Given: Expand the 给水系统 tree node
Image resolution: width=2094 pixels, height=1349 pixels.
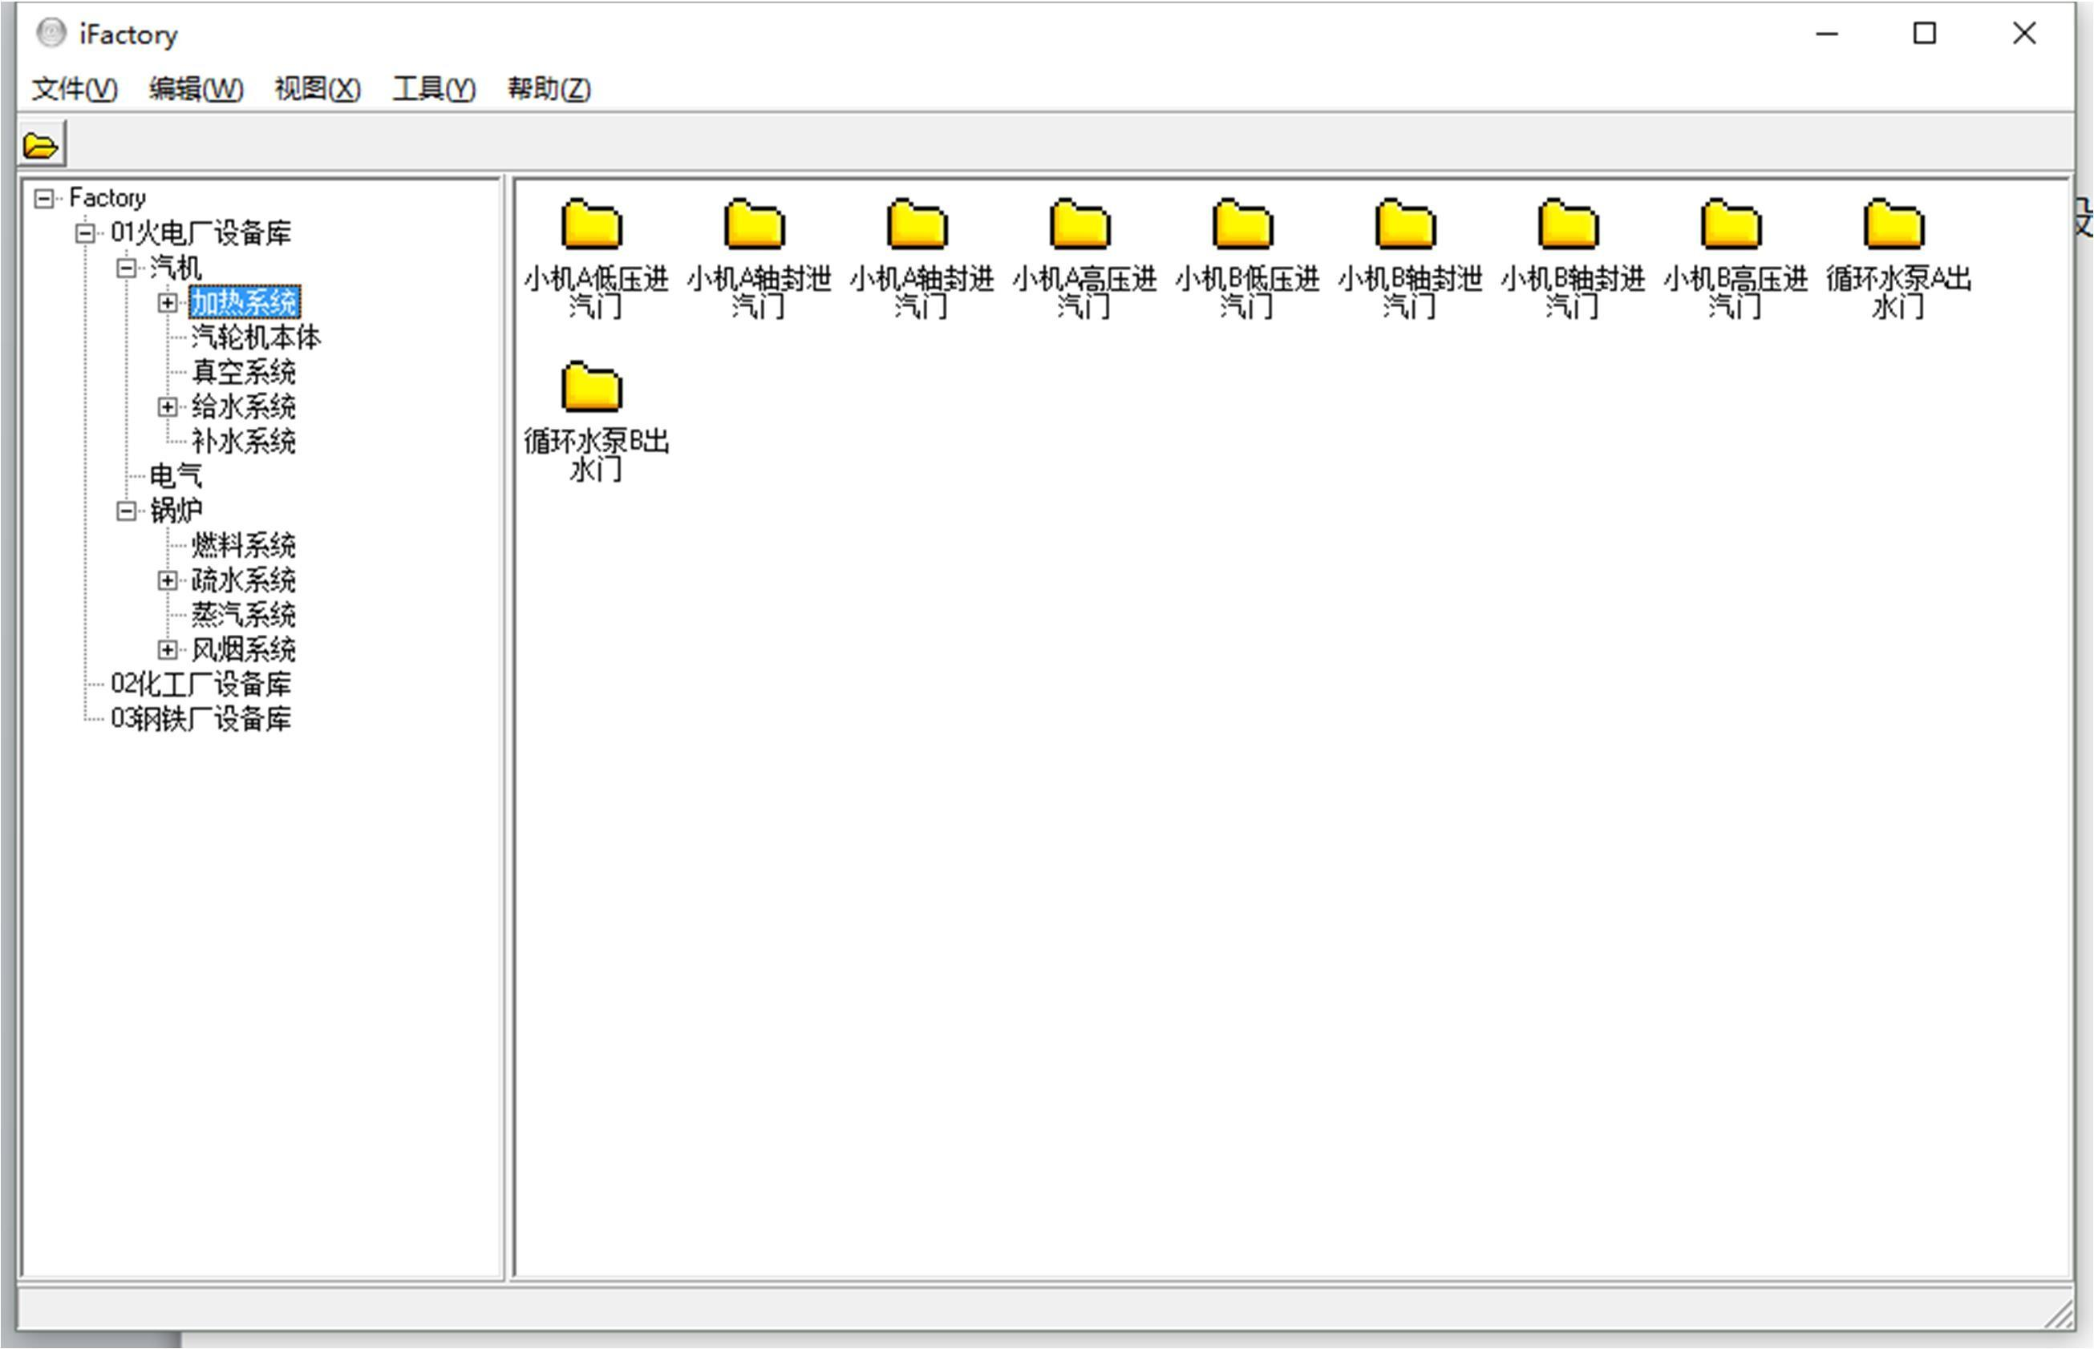Looking at the screenshot, I should [x=168, y=407].
